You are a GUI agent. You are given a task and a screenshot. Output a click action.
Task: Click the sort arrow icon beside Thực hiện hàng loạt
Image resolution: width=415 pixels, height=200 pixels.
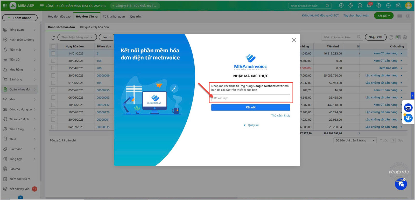[53, 38]
